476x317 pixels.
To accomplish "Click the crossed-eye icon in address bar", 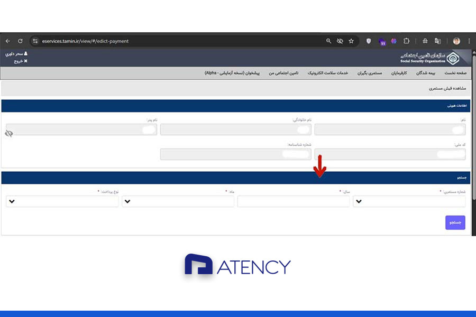I will pos(340,41).
